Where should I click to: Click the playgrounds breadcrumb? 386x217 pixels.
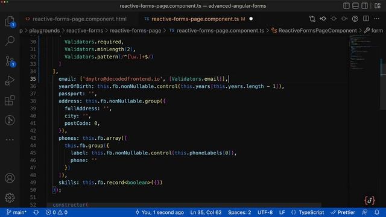click(44, 31)
